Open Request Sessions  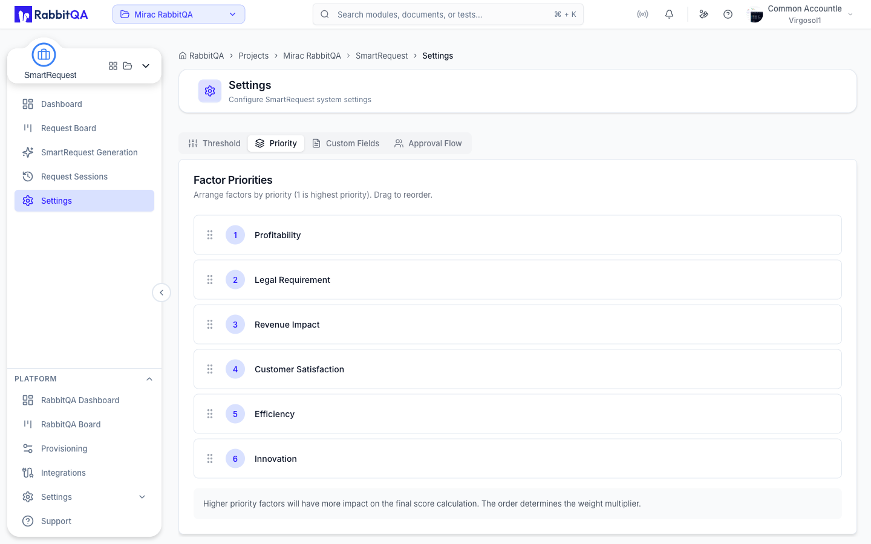[x=84, y=176]
